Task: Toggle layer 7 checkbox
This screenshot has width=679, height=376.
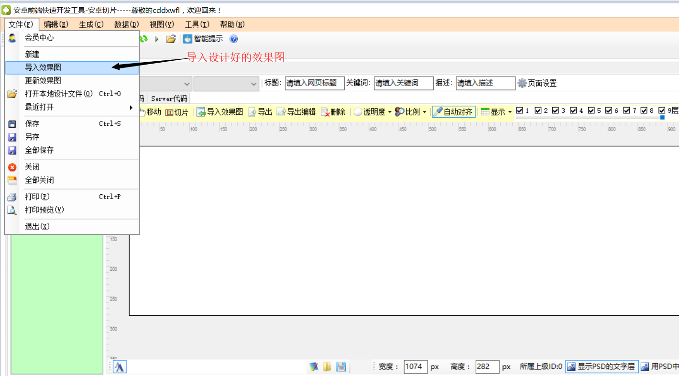Action: coord(626,110)
